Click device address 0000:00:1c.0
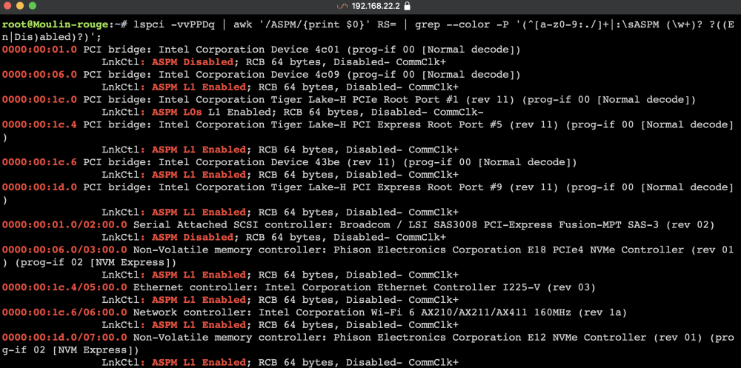Screen dimensions: 741x368 (x=39, y=100)
